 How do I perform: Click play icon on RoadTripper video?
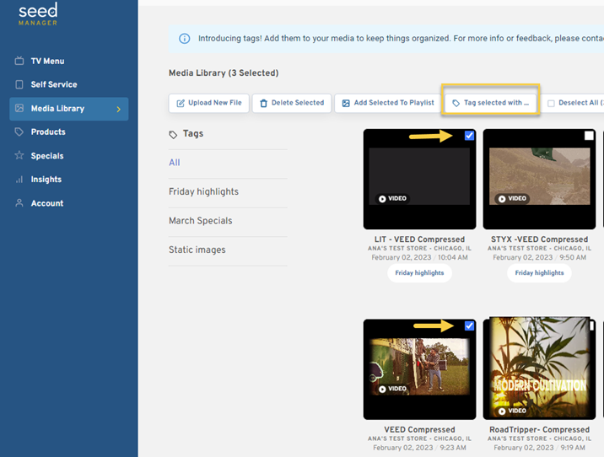[x=502, y=411]
